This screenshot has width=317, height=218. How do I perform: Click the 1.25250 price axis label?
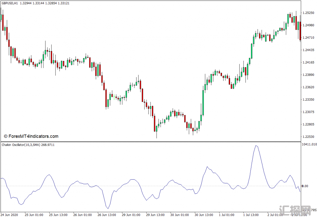[x=309, y=13]
